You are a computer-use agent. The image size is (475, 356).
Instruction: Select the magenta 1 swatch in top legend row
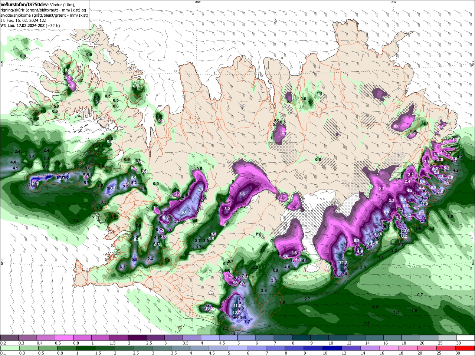[x=101, y=338]
